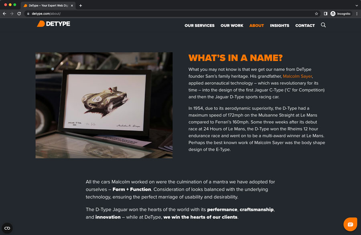Screen dimensions: 361x235
Task: Click the macOS yellow minimize button
Action: coord(10,5)
